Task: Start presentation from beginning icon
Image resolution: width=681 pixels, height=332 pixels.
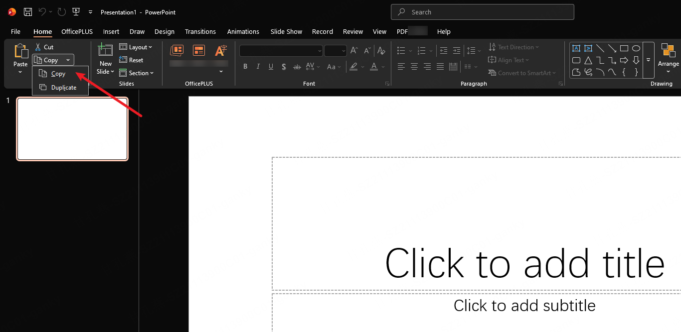Action: tap(76, 12)
